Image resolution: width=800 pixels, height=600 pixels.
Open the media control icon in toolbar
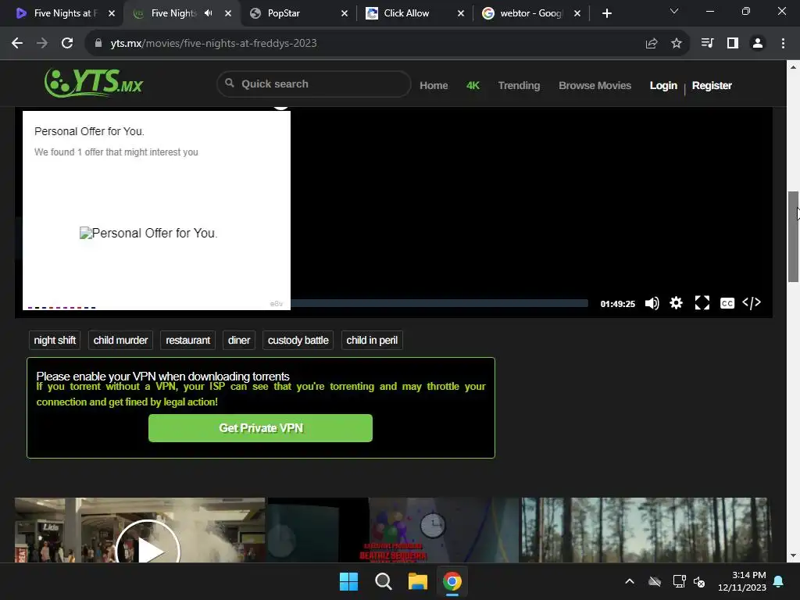pos(707,44)
